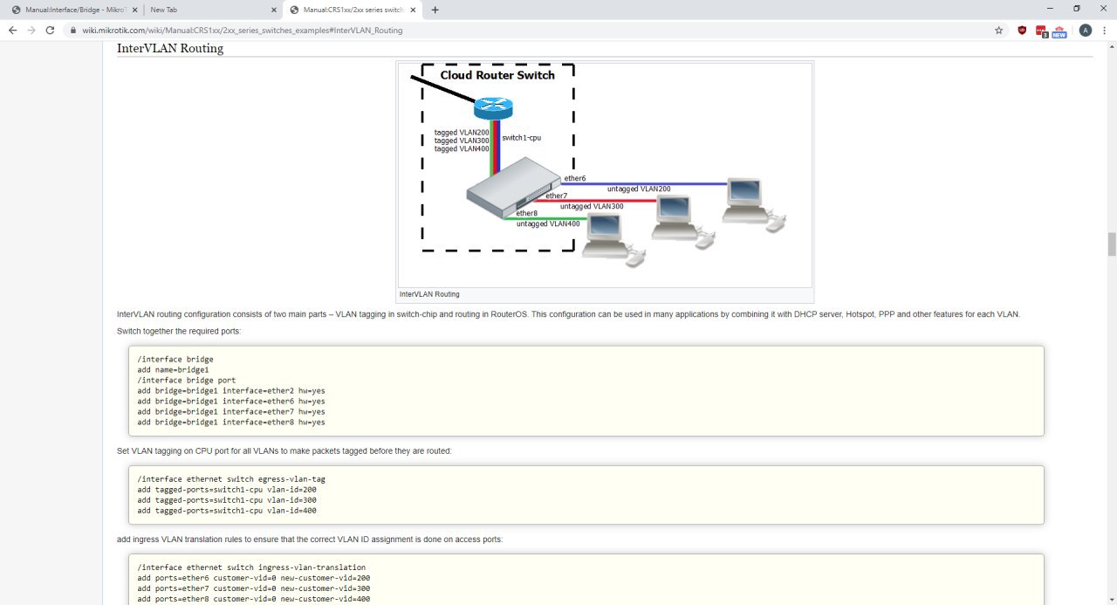Click the 'tagged-ports=switch1-cpu vlan-id=400' line
Screen dimensions: 1117x605
pos(227,511)
